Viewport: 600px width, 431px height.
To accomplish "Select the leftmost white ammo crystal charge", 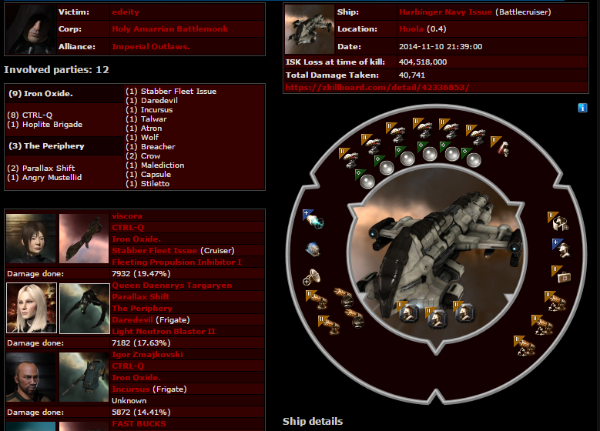I will (367, 182).
